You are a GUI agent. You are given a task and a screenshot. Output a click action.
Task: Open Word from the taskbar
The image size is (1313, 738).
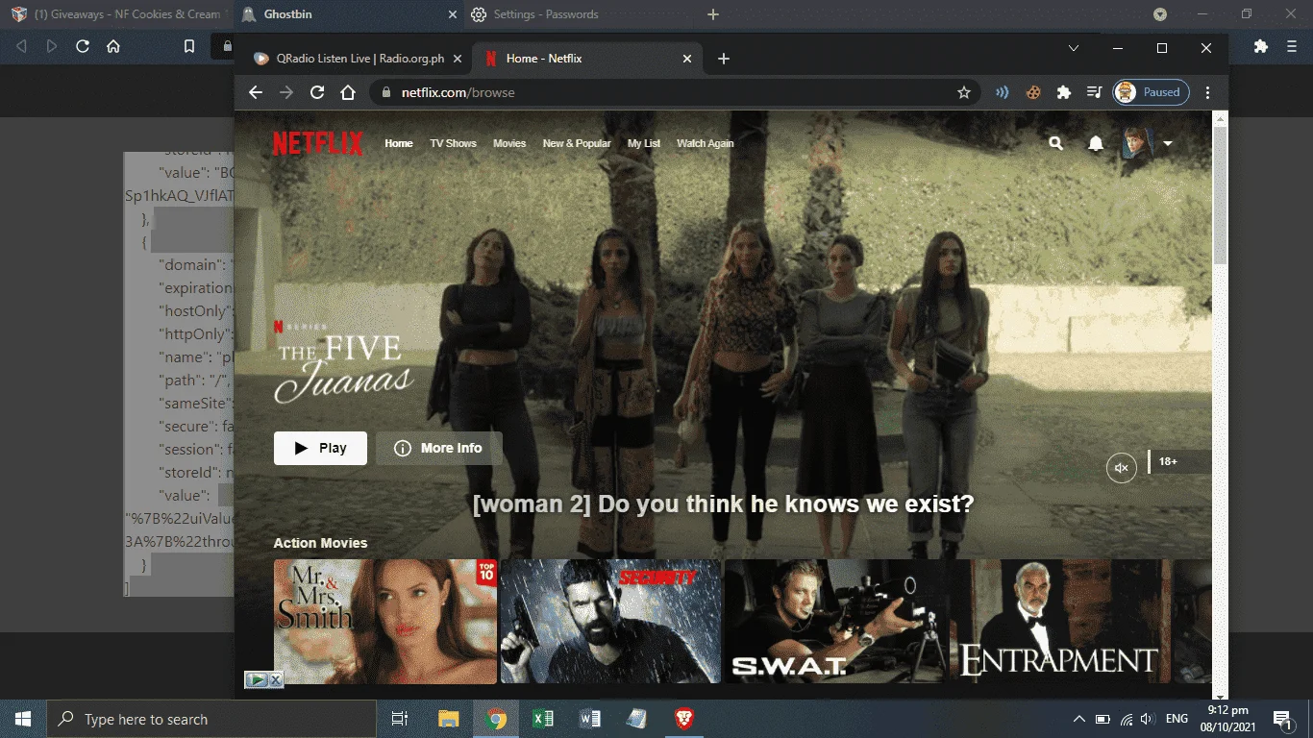[x=590, y=719]
